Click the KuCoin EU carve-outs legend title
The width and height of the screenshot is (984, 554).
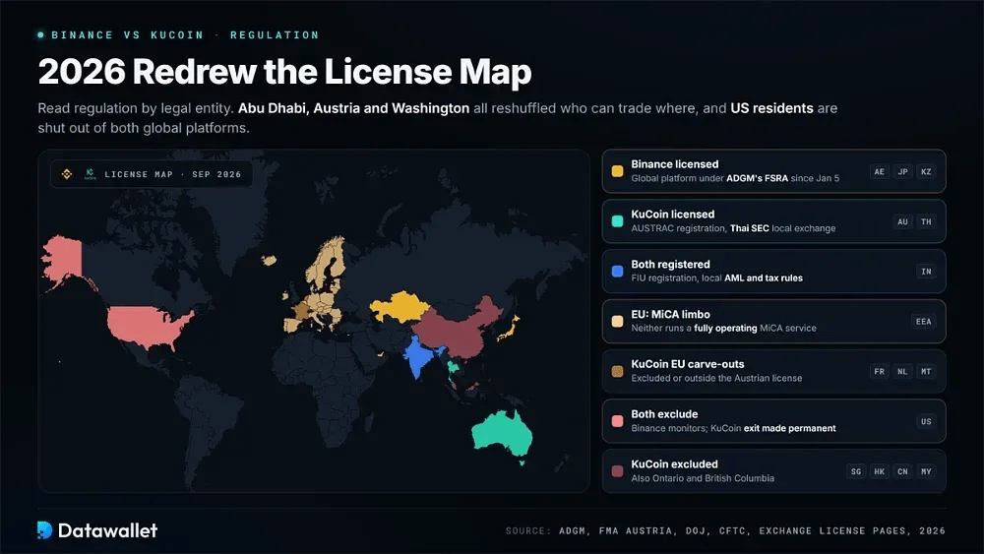coord(687,364)
